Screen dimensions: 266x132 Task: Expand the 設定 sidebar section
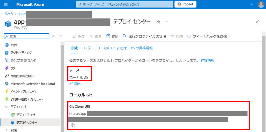7,130
